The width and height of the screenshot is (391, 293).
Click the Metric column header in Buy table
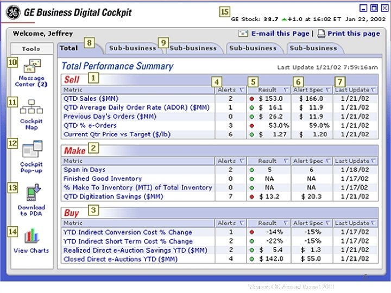coord(138,223)
